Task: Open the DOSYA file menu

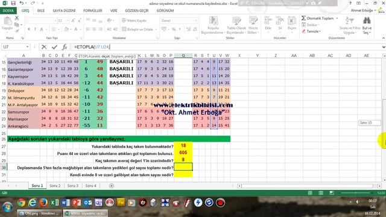Action: coord(8,11)
